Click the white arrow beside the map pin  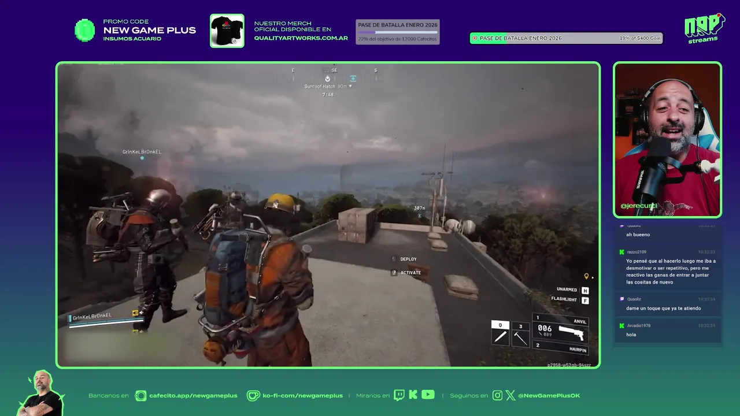tap(593, 277)
